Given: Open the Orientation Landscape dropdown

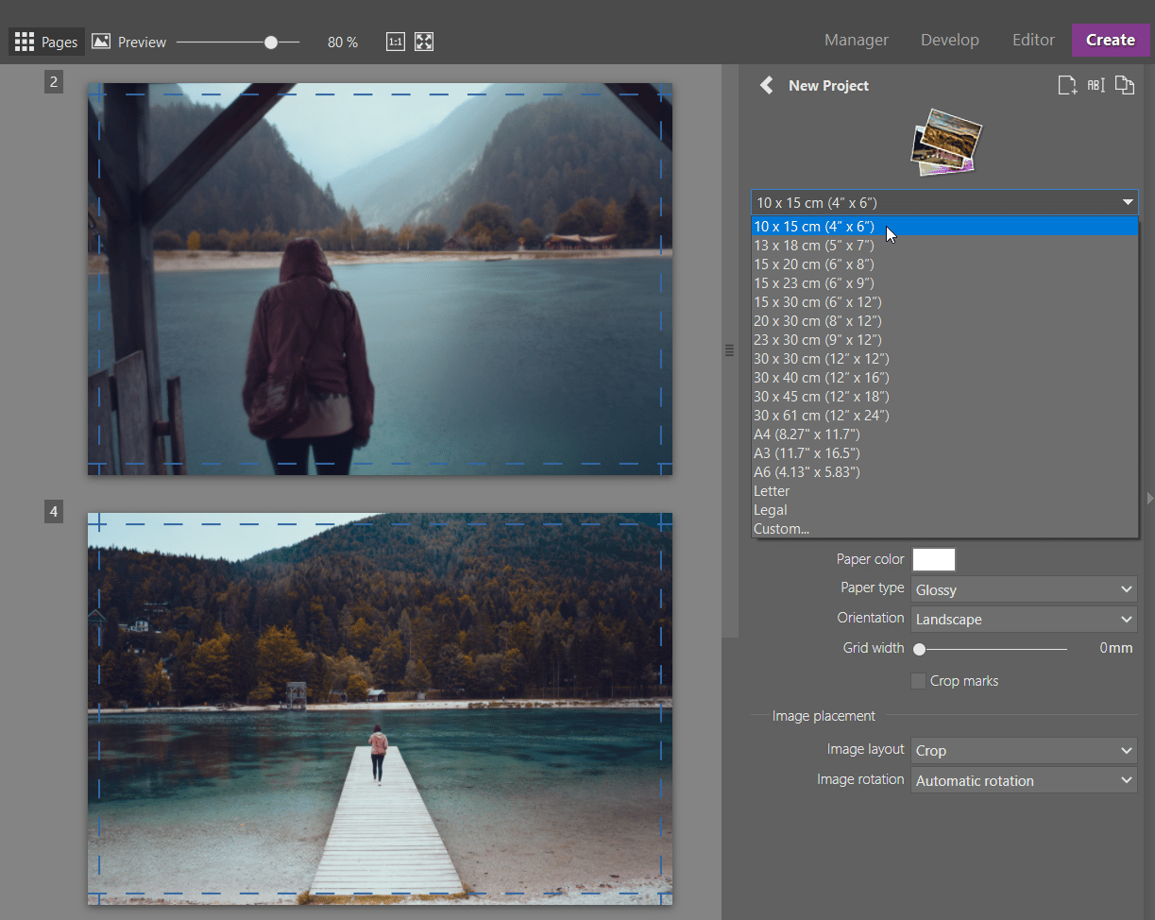Looking at the screenshot, I should click(1024, 620).
